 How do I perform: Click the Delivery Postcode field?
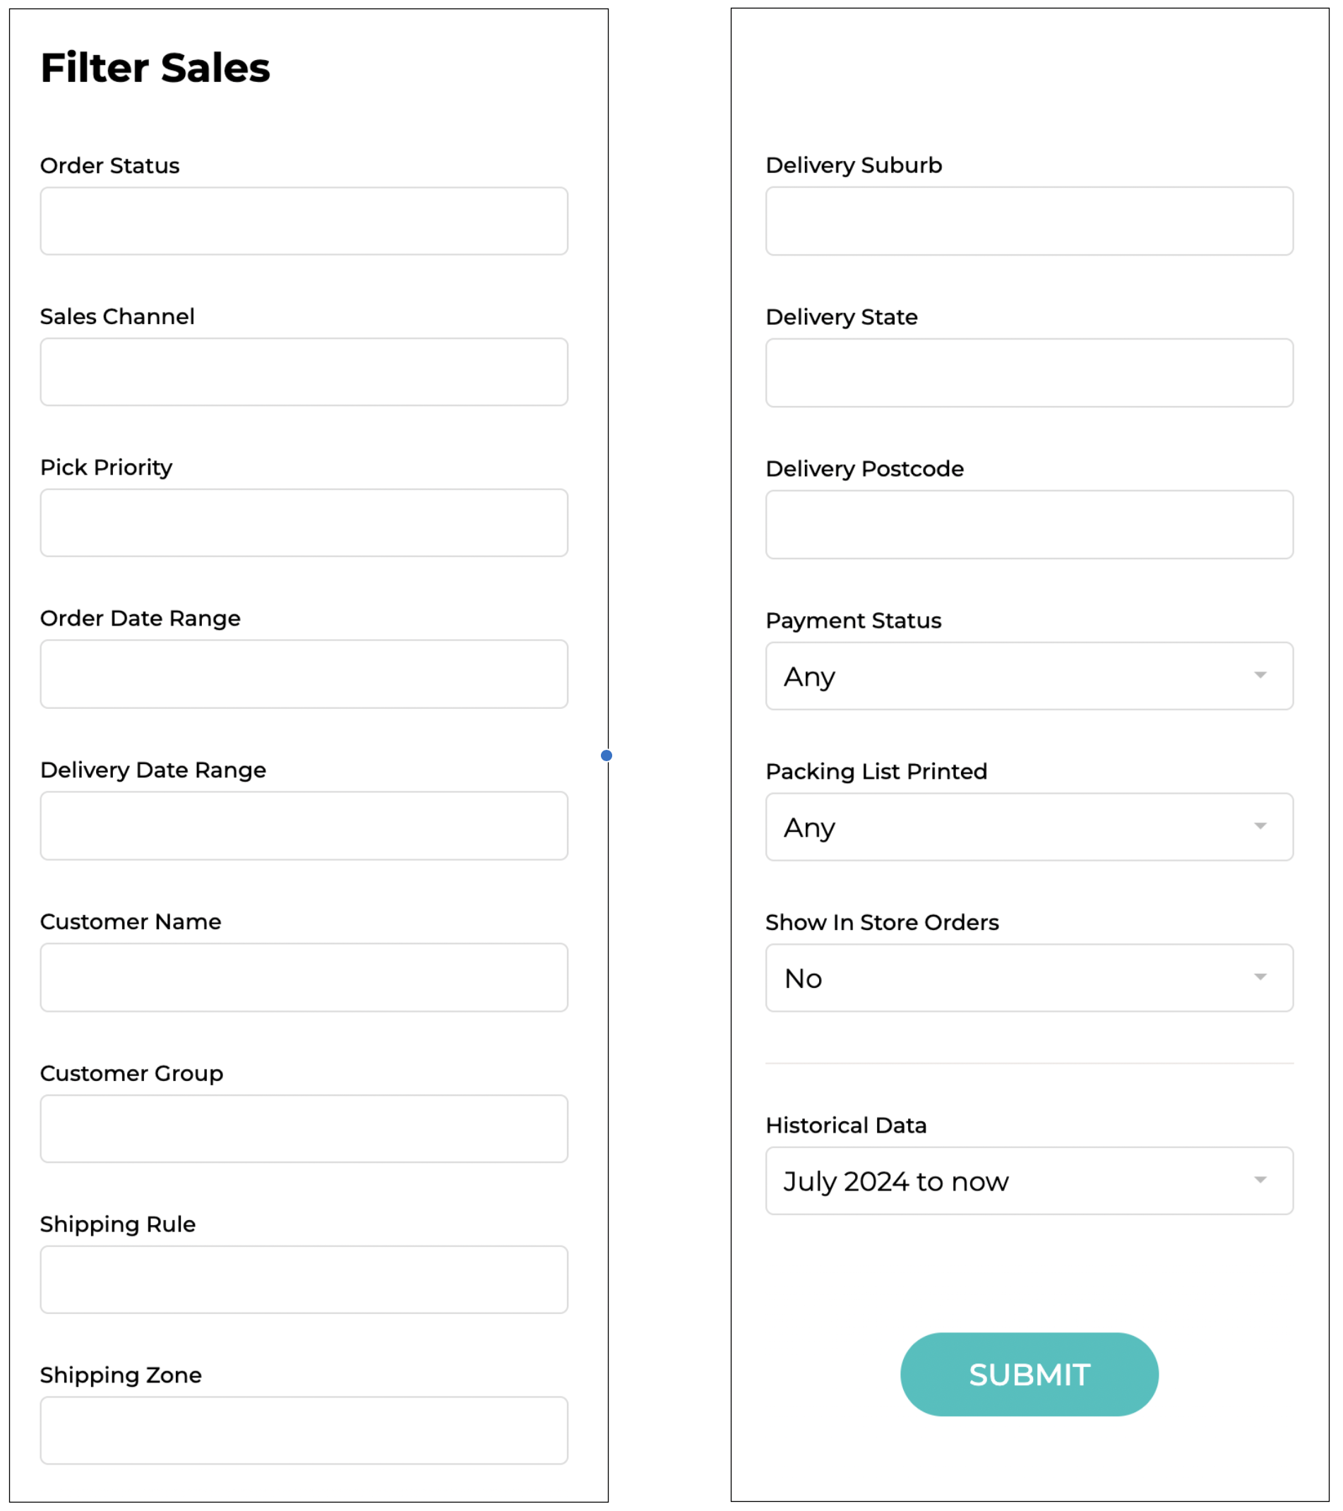(1029, 524)
